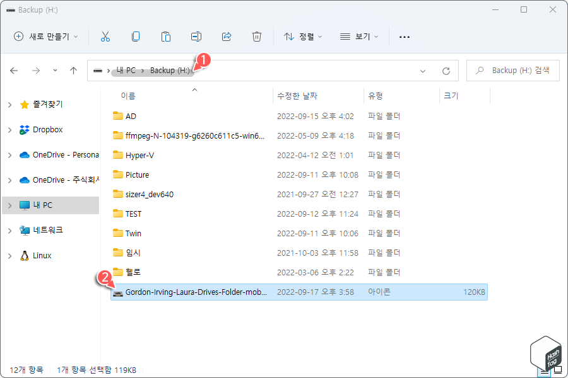Click the Rename icon in the toolbar
Viewport: 568px width, 378px height.
pos(196,37)
